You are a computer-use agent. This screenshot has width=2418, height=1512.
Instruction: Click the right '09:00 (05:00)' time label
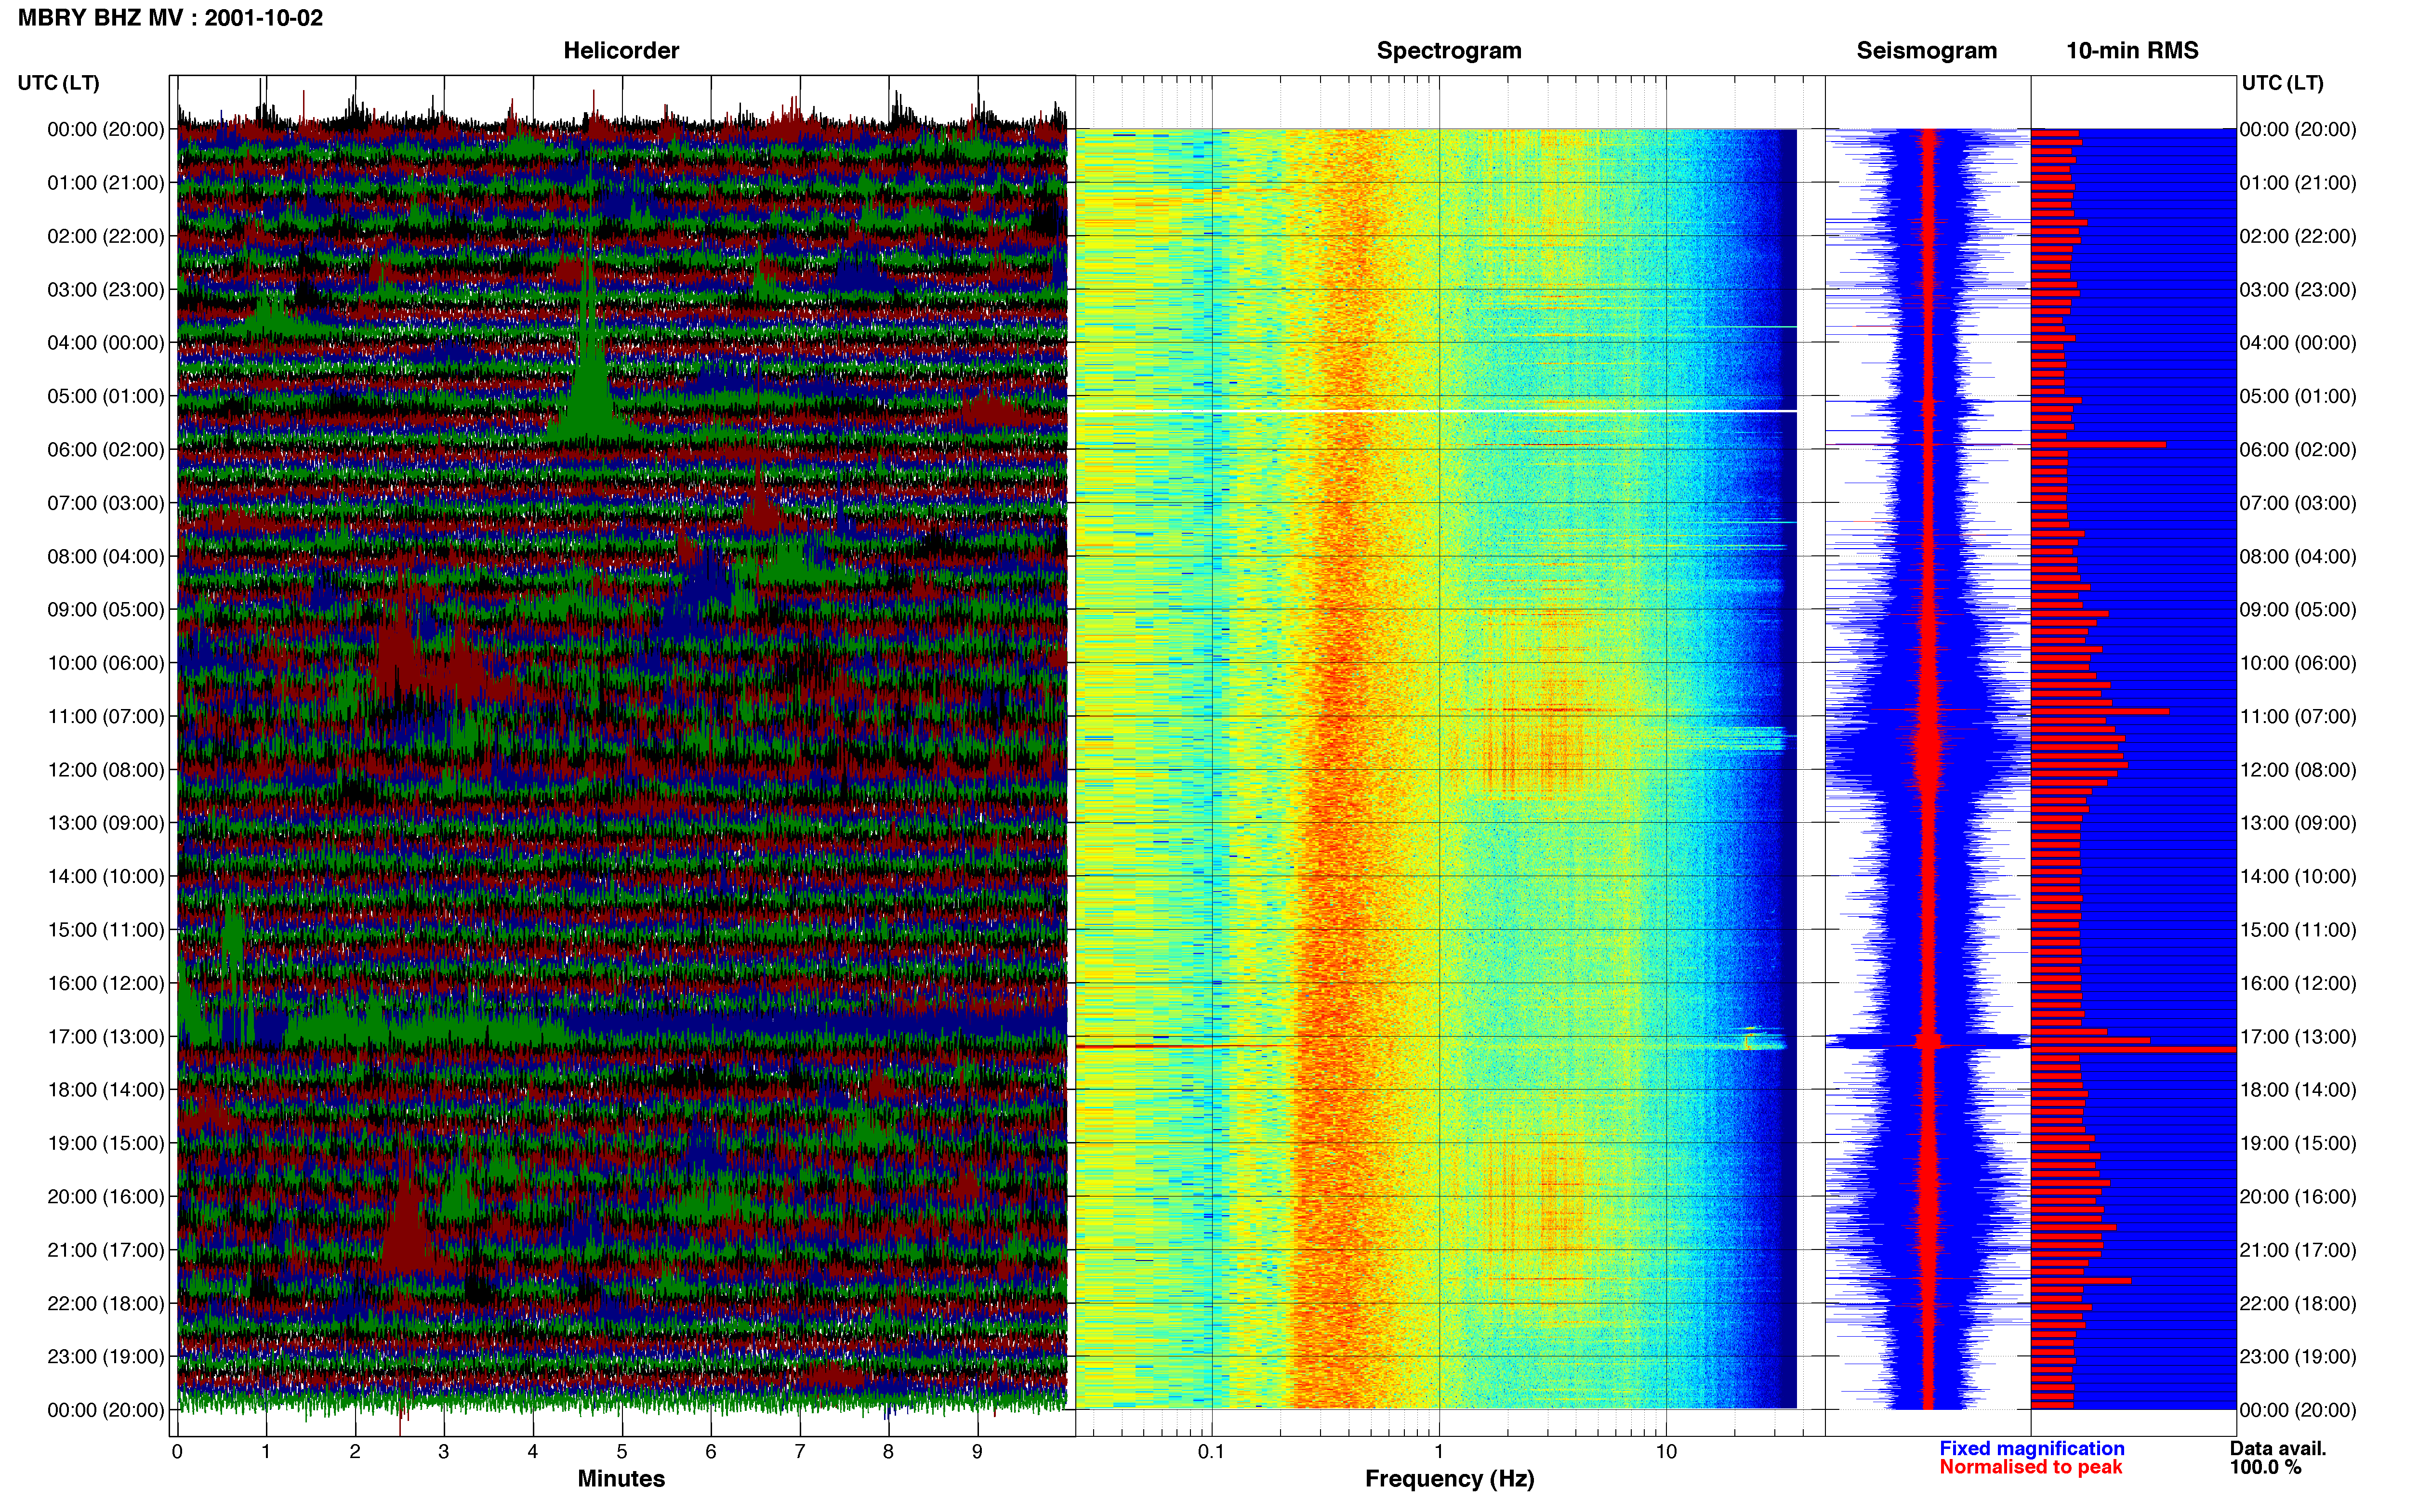[2298, 609]
